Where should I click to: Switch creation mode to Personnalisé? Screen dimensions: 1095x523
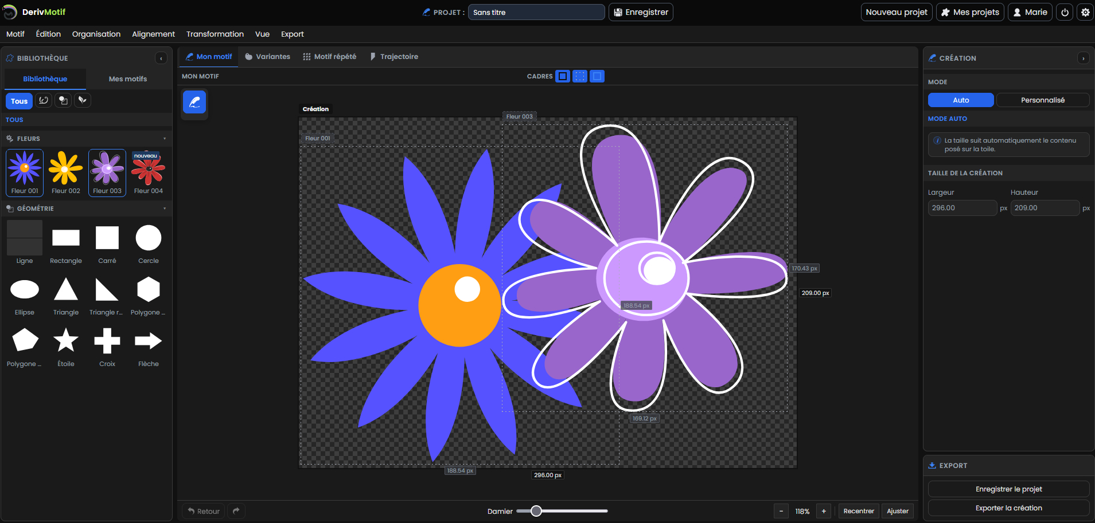1043,100
